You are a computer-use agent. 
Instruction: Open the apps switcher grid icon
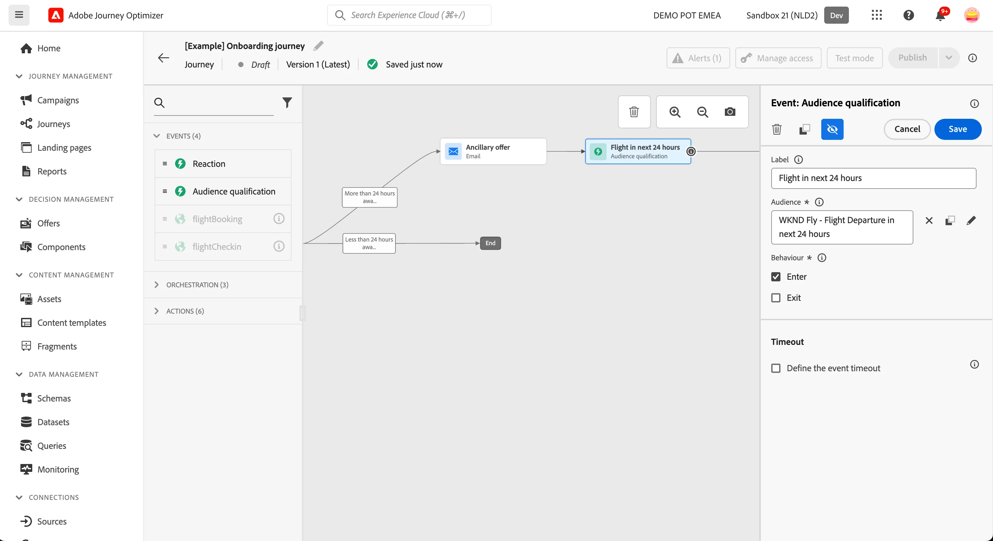point(877,15)
